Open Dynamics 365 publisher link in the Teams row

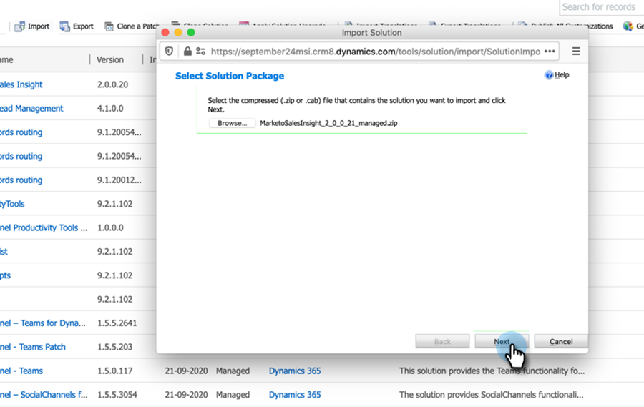click(x=295, y=371)
